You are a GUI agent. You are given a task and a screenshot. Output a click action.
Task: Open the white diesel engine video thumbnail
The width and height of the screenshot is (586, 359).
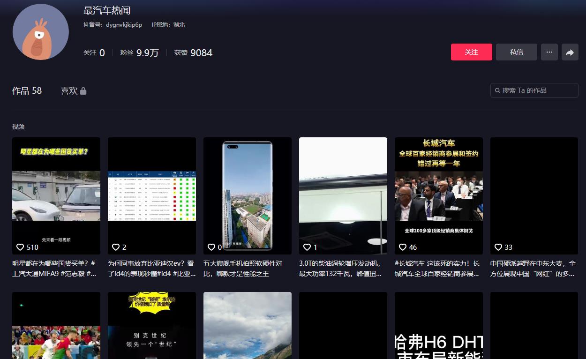[343, 196]
